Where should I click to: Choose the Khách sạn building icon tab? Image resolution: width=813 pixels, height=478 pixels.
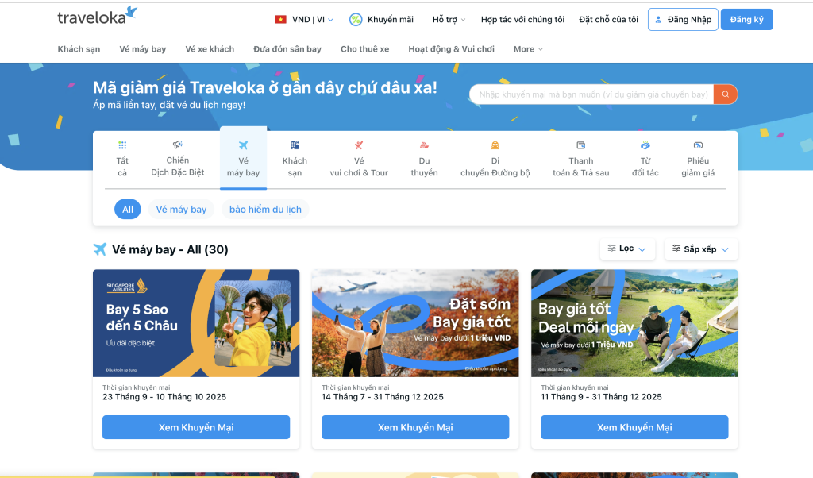coord(295,145)
